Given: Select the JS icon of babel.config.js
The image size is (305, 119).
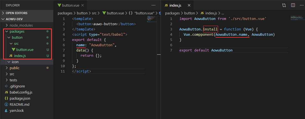Looking at the screenshot, I should 6,92.
